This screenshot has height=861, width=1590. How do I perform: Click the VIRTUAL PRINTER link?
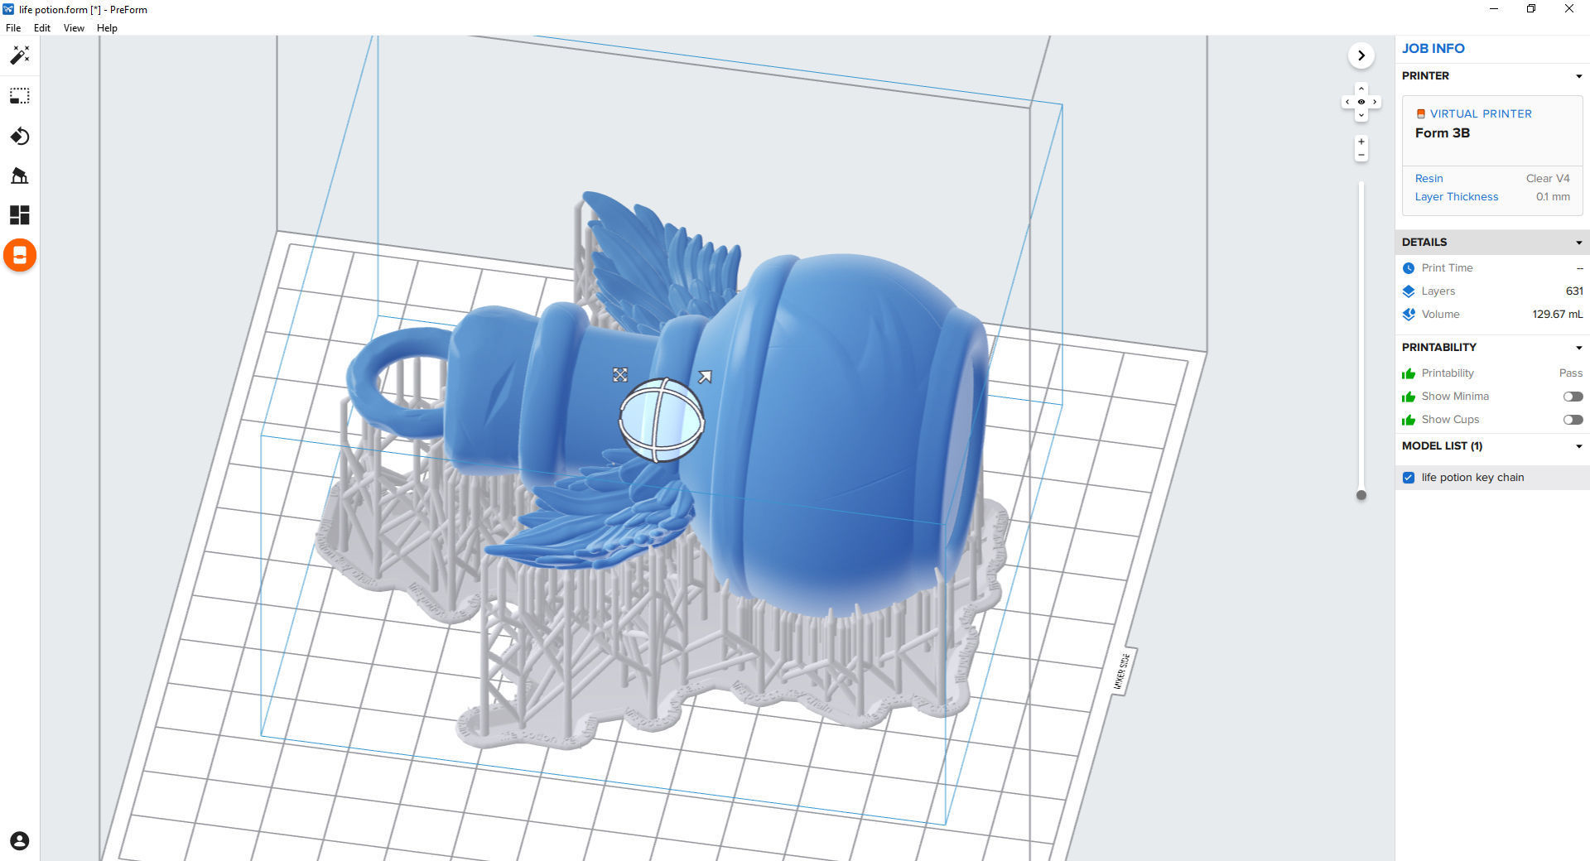click(1481, 114)
